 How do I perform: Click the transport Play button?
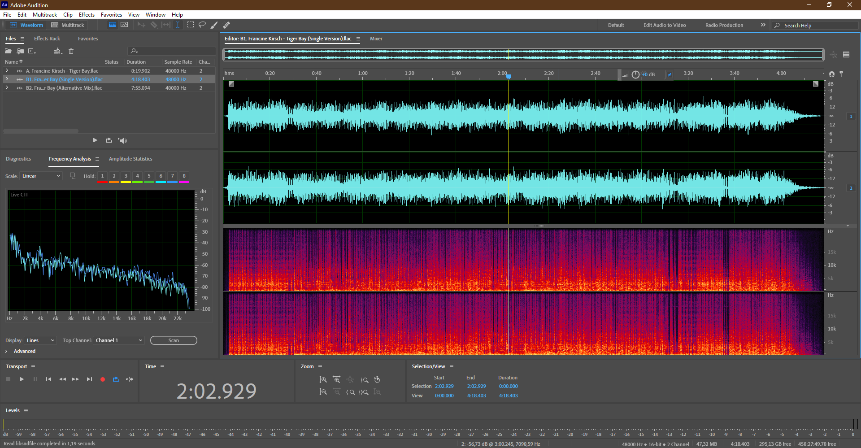[x=22, y=379]
